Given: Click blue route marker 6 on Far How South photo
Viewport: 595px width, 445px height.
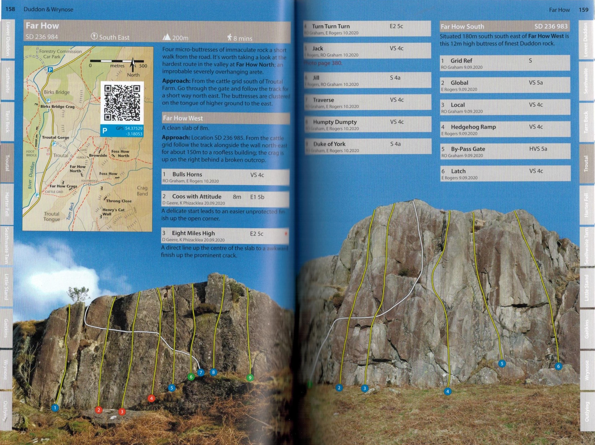Looking at the screenshot, I should click(558, 366).
